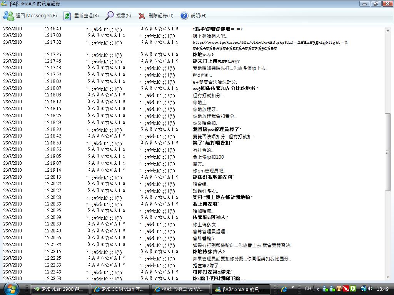Viewport: 394px width, 295px height.
Task: Click the message 會等管理員處理..
Action: pyautogui.click(x=210, y=232)
